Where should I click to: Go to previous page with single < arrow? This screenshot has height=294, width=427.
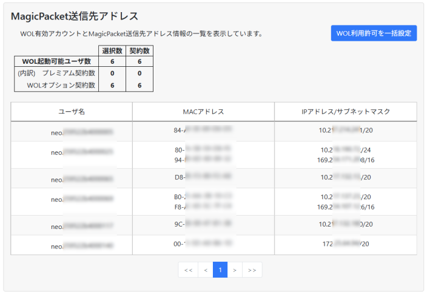(x=206, y=270)
